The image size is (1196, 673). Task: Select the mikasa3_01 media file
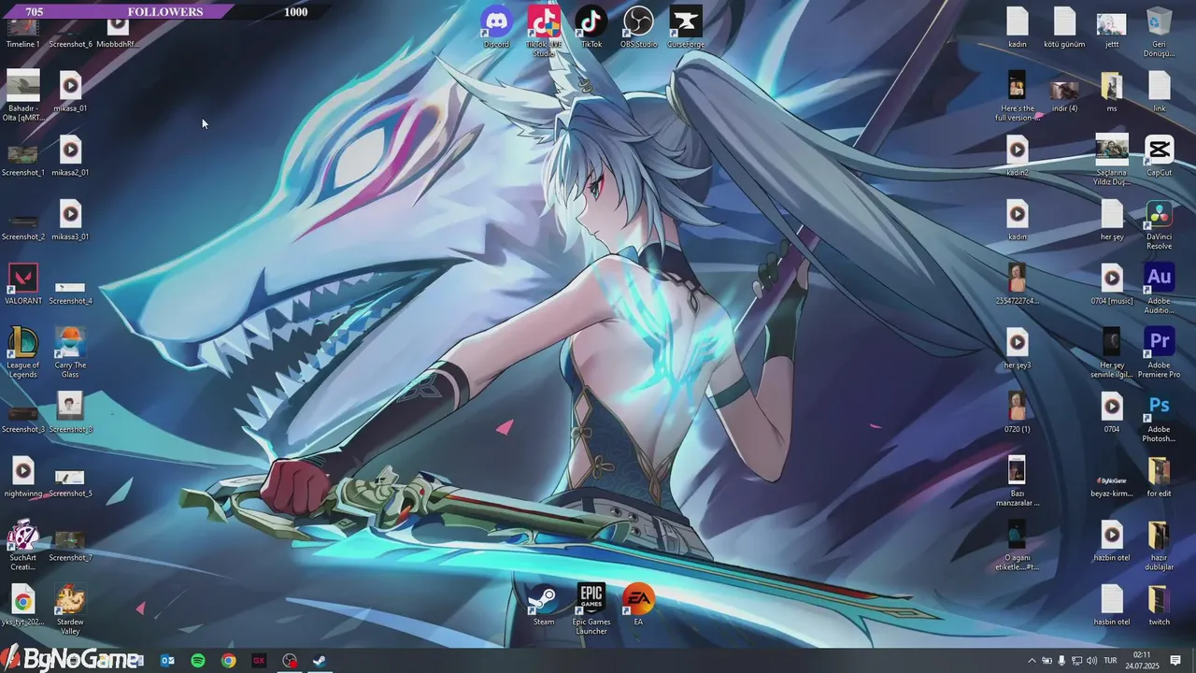[x=70, y=221]
